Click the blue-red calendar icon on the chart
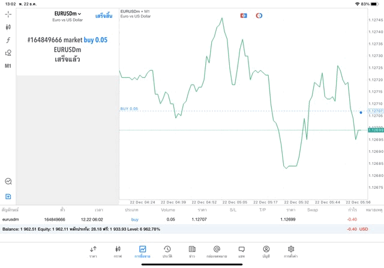The image size is (384, 268). click(244, 16)
